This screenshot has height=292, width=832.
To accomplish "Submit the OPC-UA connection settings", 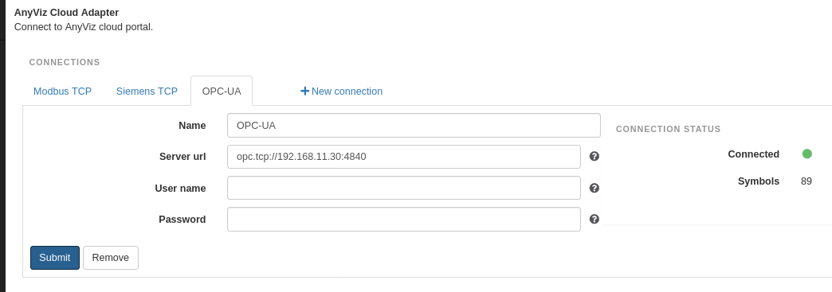I will [x=55, y=258].
